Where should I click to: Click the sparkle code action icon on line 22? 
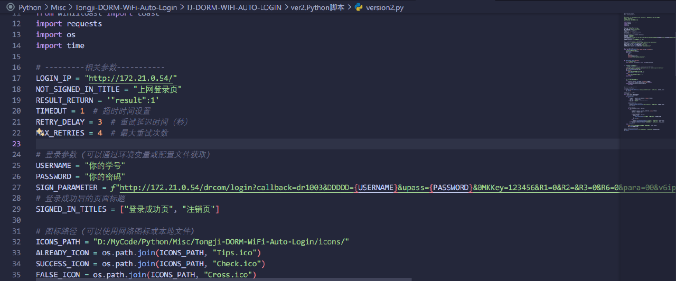[40, 133]
